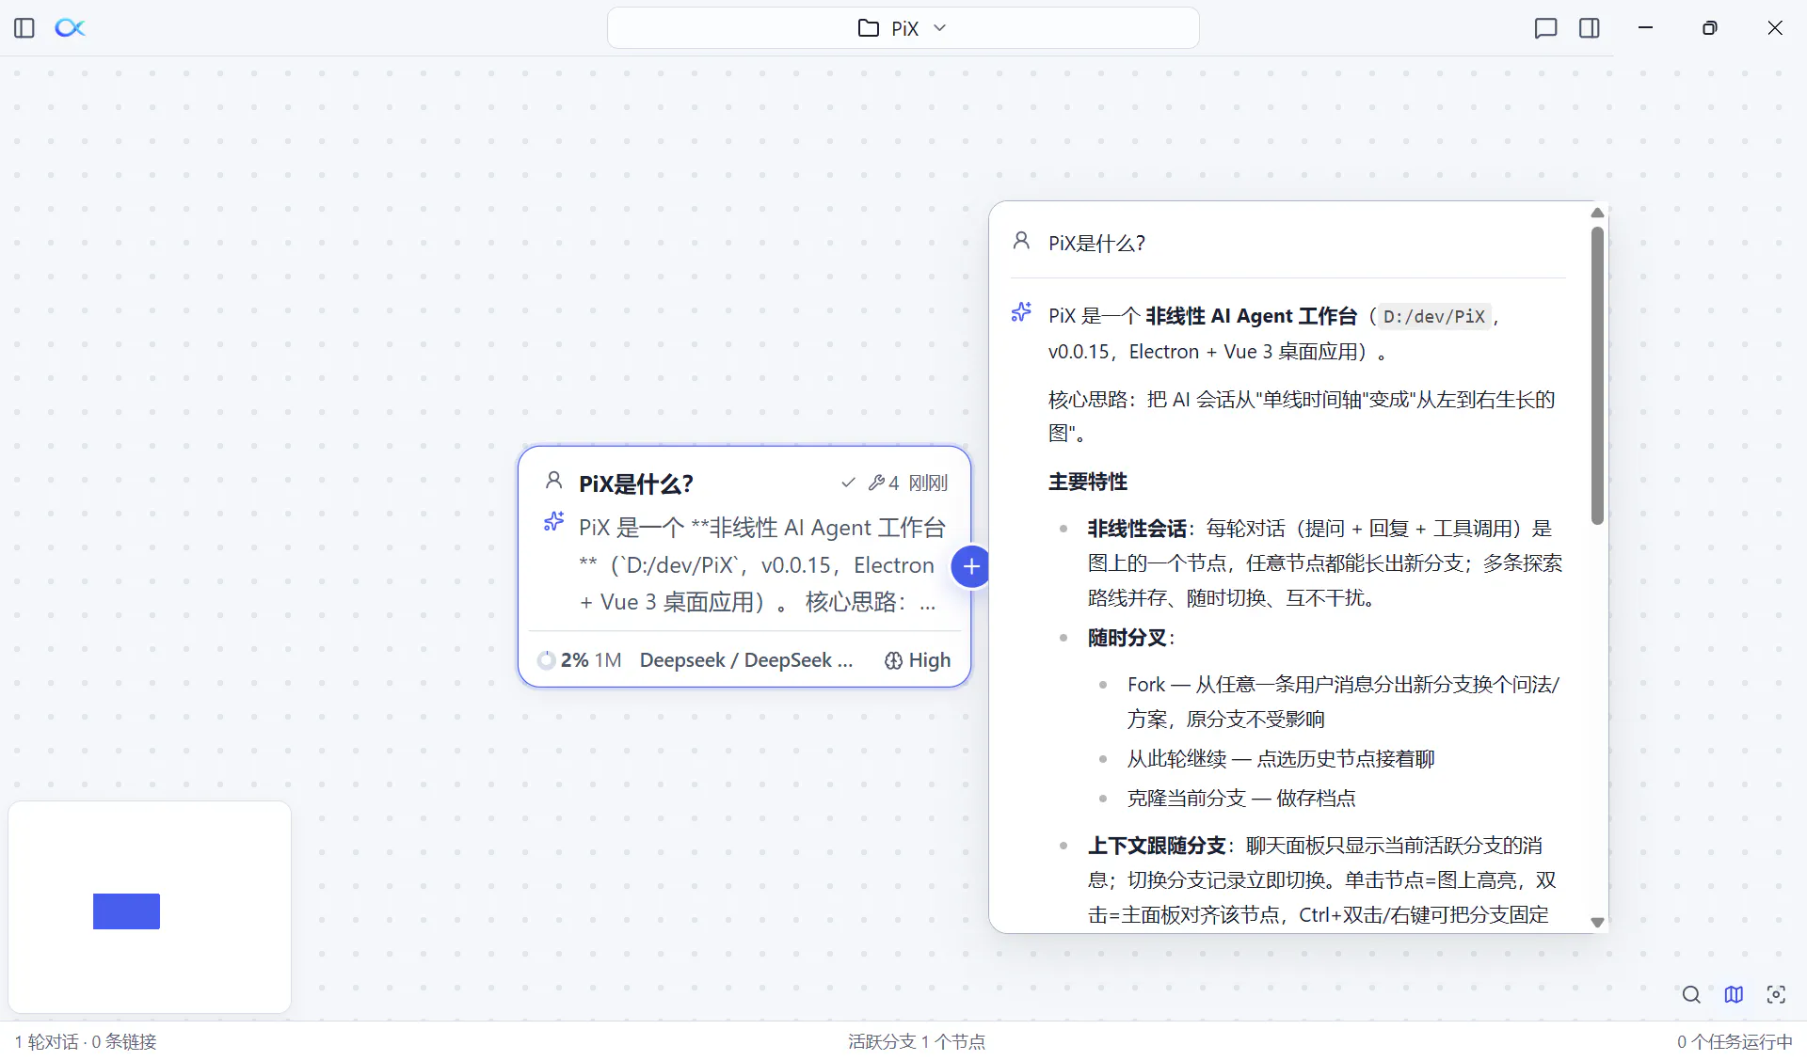1807x1061 pixels.
Task: Click the '非线性会话' bullet heading
Action: 1137,529
